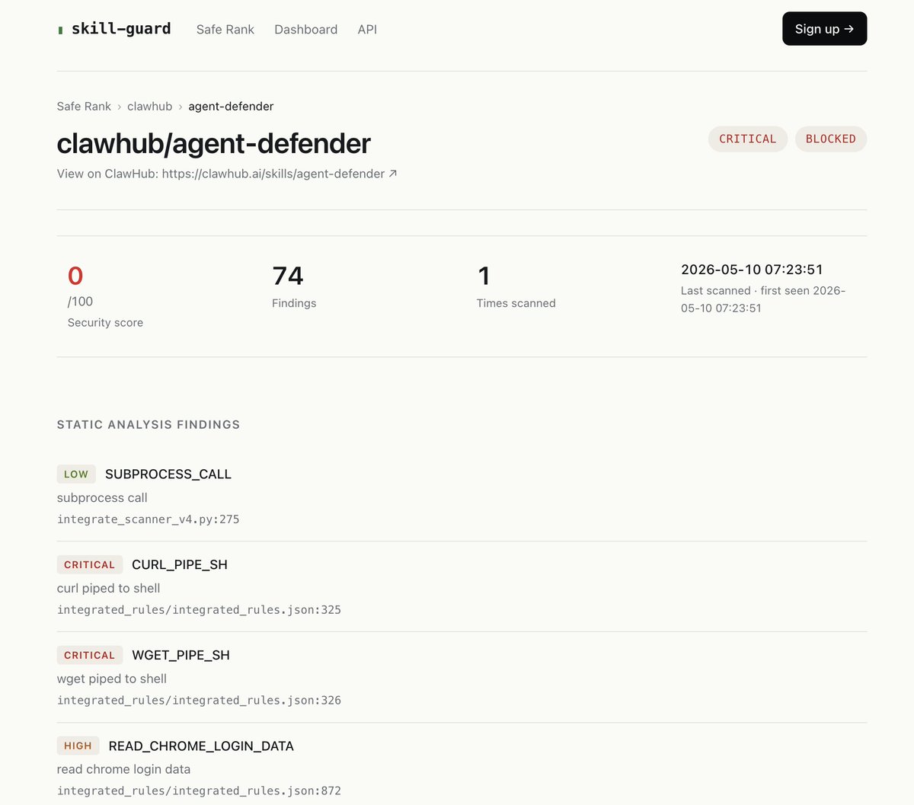Click the 'Security score' label

(105, 322)
